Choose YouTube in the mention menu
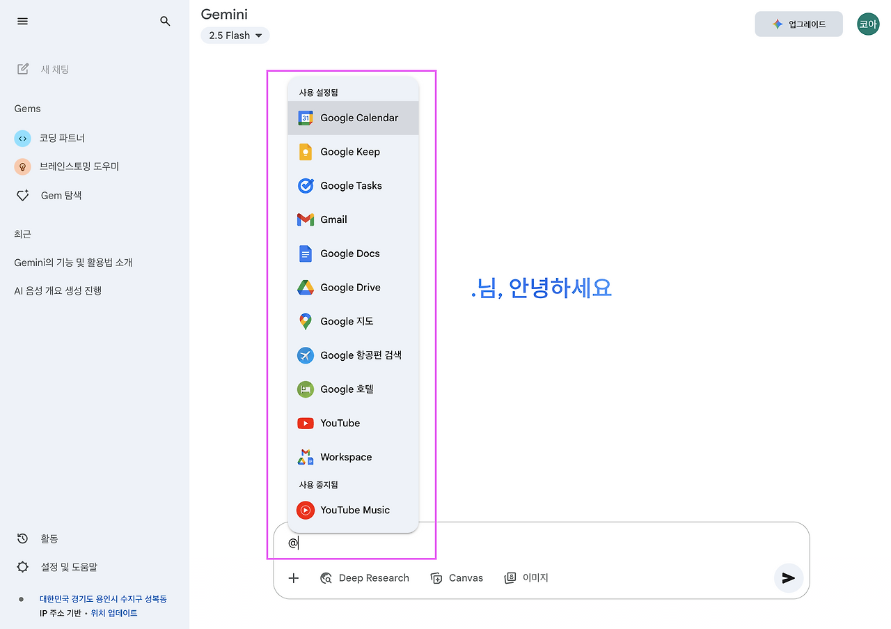 (x=353, y=423)
